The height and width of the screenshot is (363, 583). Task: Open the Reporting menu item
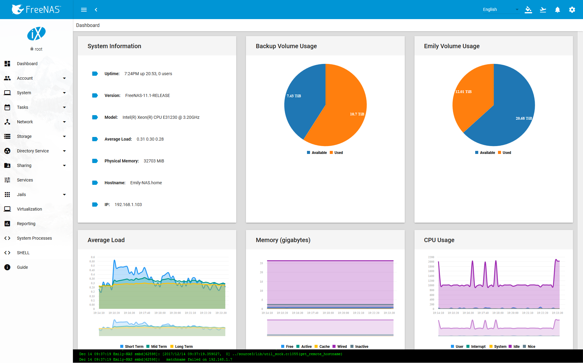pos(26,224)
